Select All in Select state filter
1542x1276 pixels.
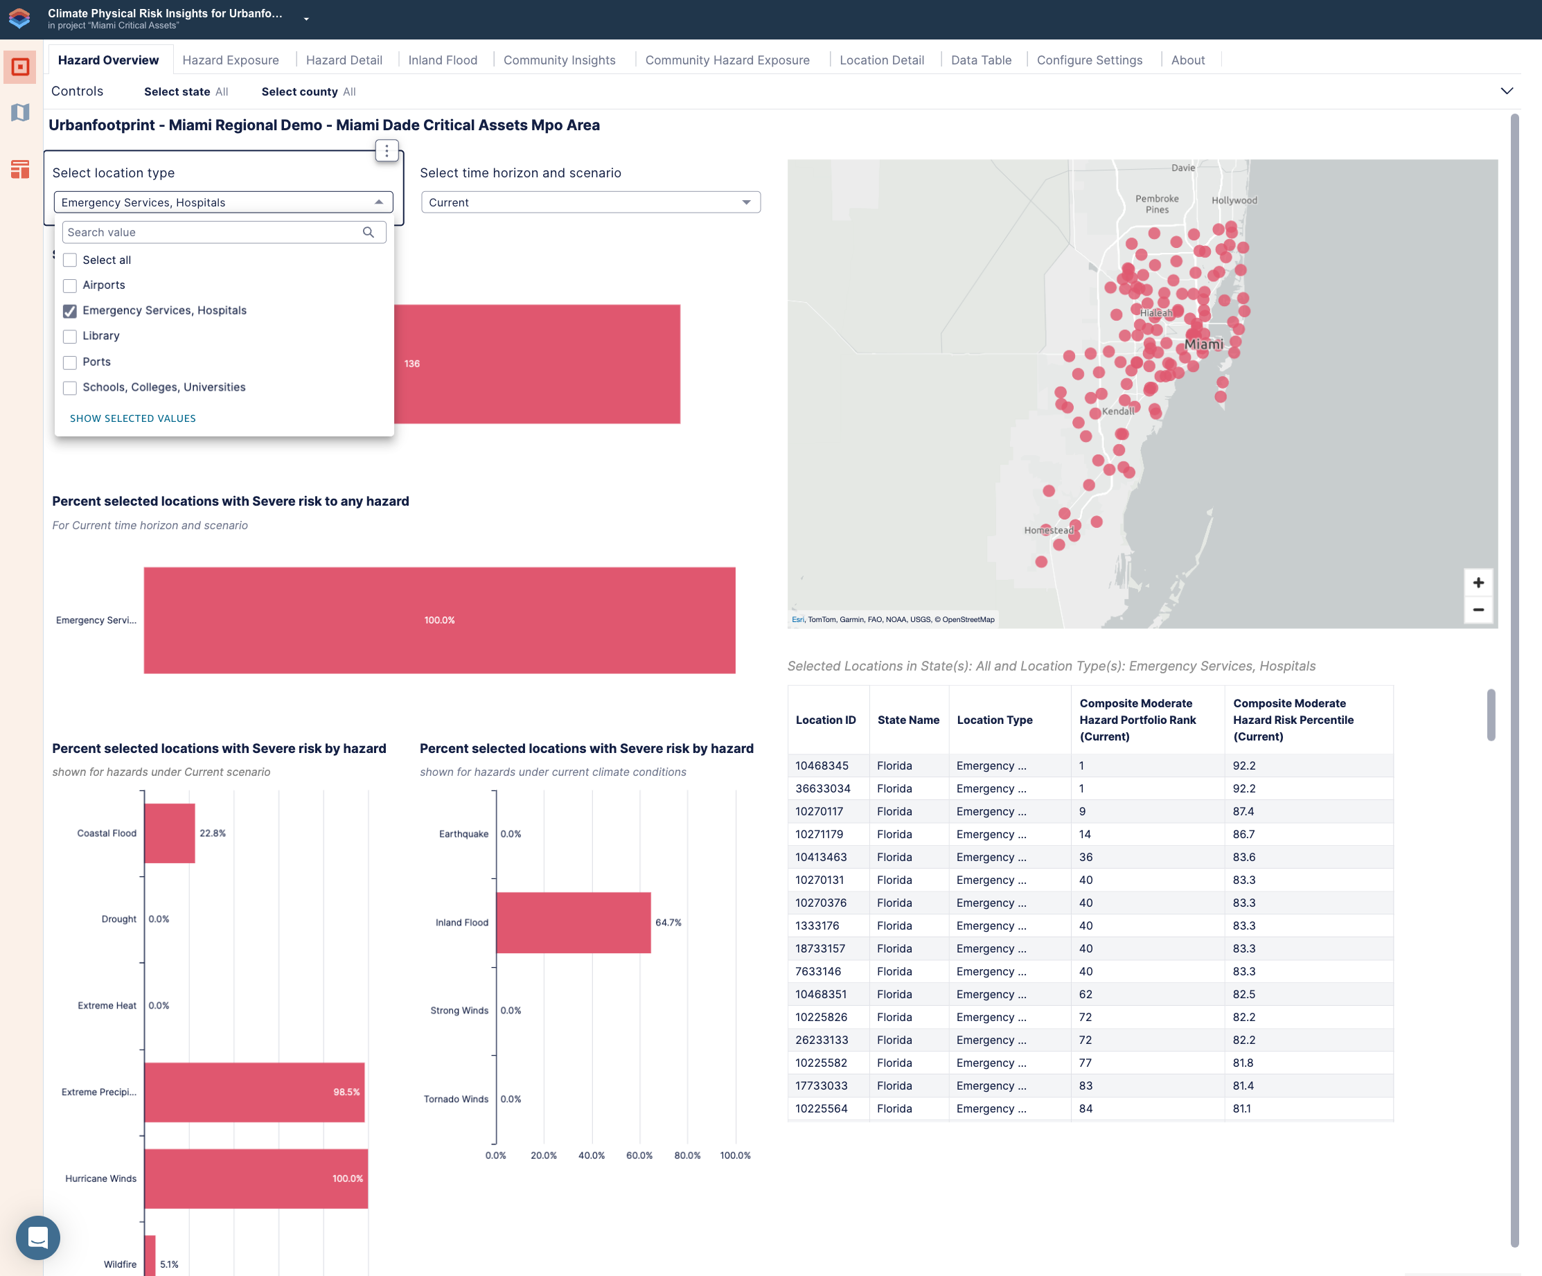[225, 91]
